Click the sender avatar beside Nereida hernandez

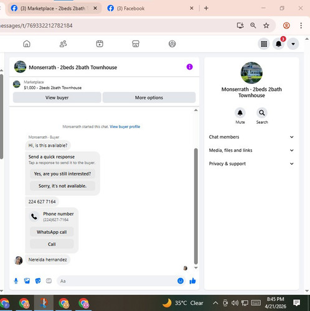pyautogui.click(x=18, y=261)
